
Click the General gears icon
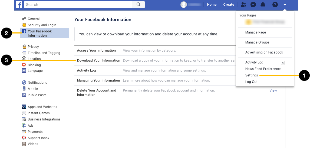coord(24,19)
